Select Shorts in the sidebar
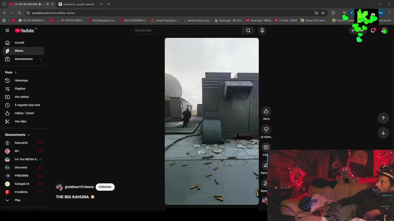 [x=23, y=51]
